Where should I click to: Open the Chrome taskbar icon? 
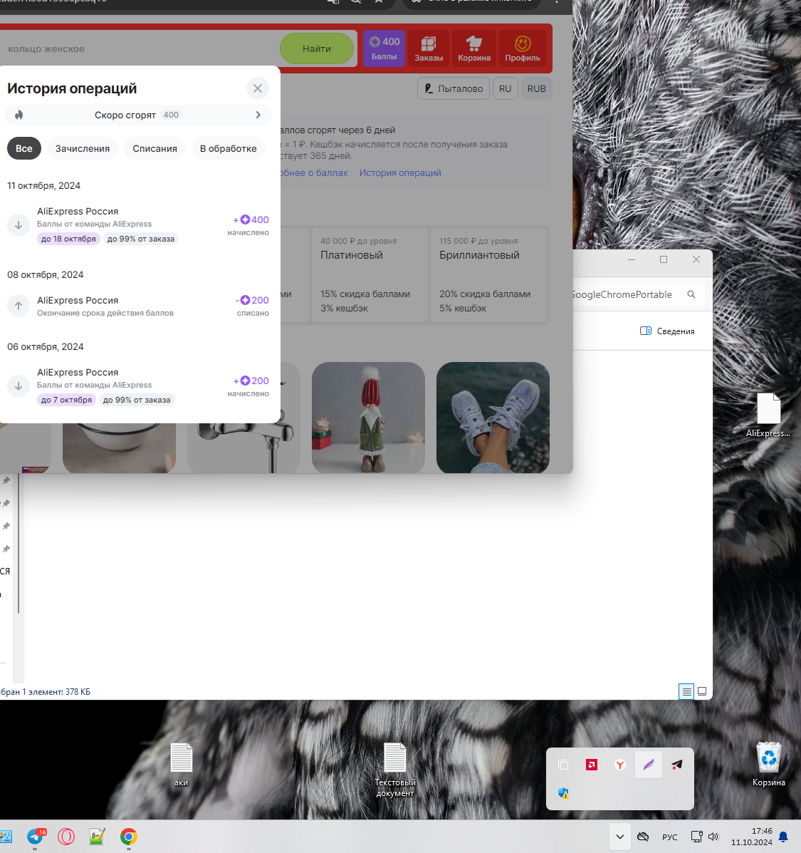point(129,837)
